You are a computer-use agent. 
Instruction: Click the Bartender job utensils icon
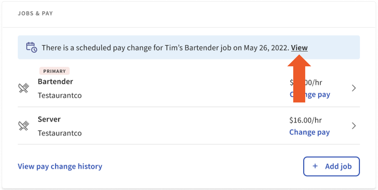tap(24, 88)
